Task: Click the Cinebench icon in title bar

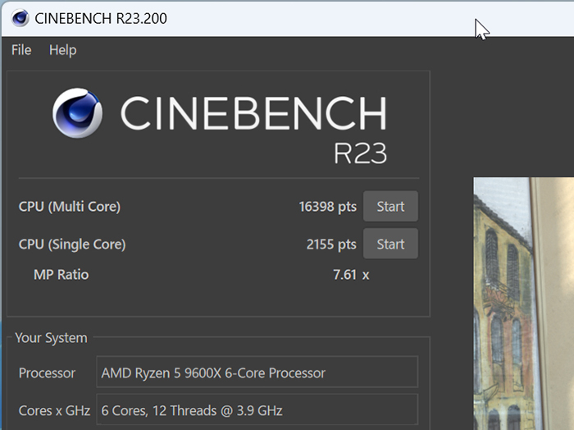Action: tap(20, 18)
